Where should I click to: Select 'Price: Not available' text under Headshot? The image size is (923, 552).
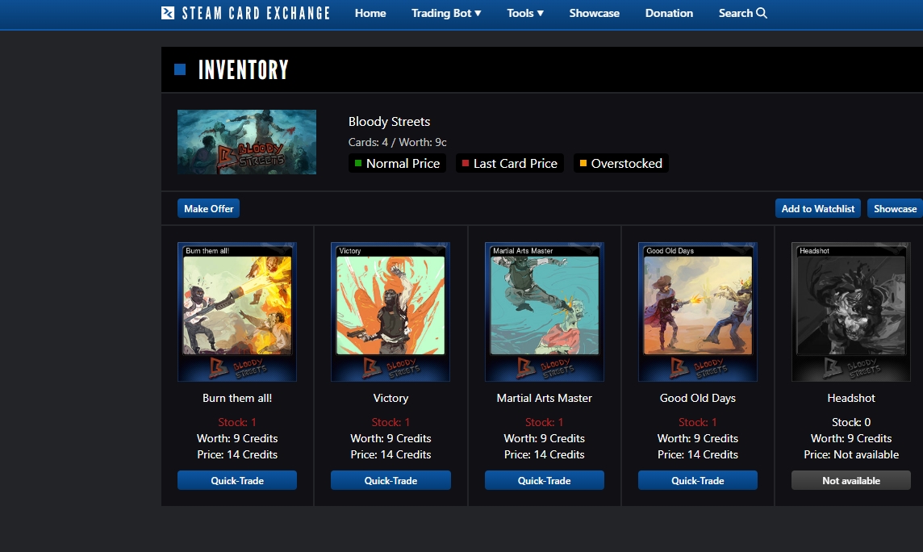[851, 454]
